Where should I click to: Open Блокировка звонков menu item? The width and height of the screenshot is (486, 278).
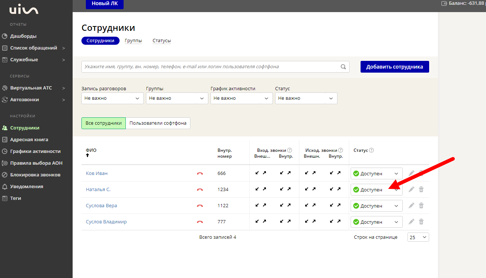pyautogui.click(x=35, y=175)
